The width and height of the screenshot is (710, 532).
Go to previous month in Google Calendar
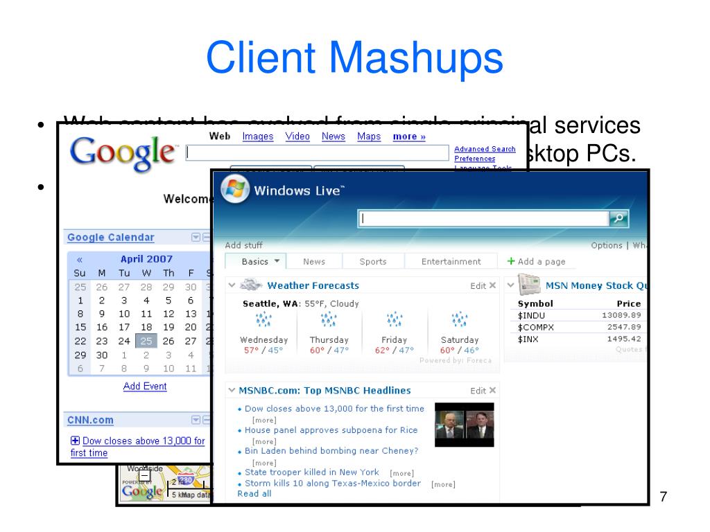[x=80, y=260]
